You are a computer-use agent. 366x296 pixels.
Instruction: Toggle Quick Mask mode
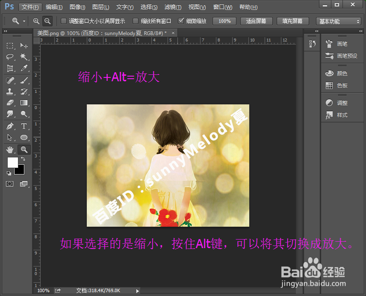pyautogui.click(x=9, y=184)
